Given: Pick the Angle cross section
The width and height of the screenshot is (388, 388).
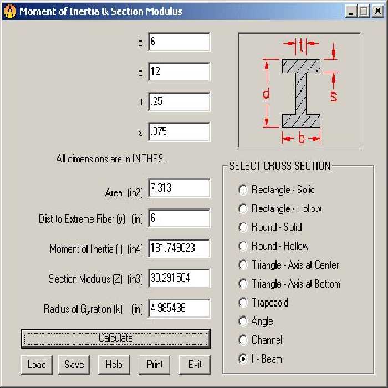Looking at the screenshot, I should [256, 321].
